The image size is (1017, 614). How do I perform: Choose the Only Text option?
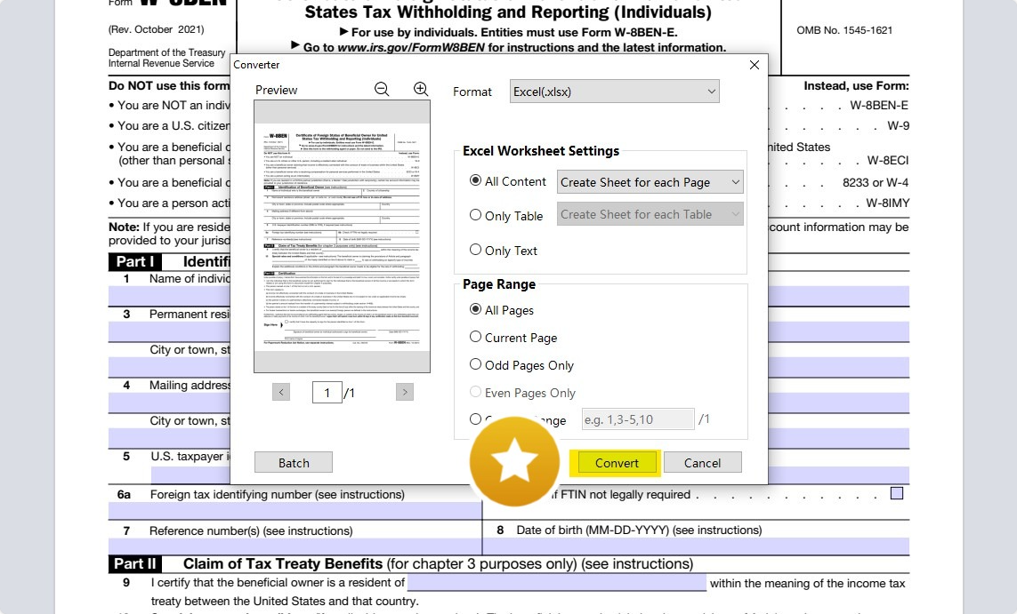pos(475,250)
